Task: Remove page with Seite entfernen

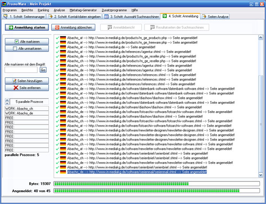Action: pyautogui.click(x=27, y=88)
